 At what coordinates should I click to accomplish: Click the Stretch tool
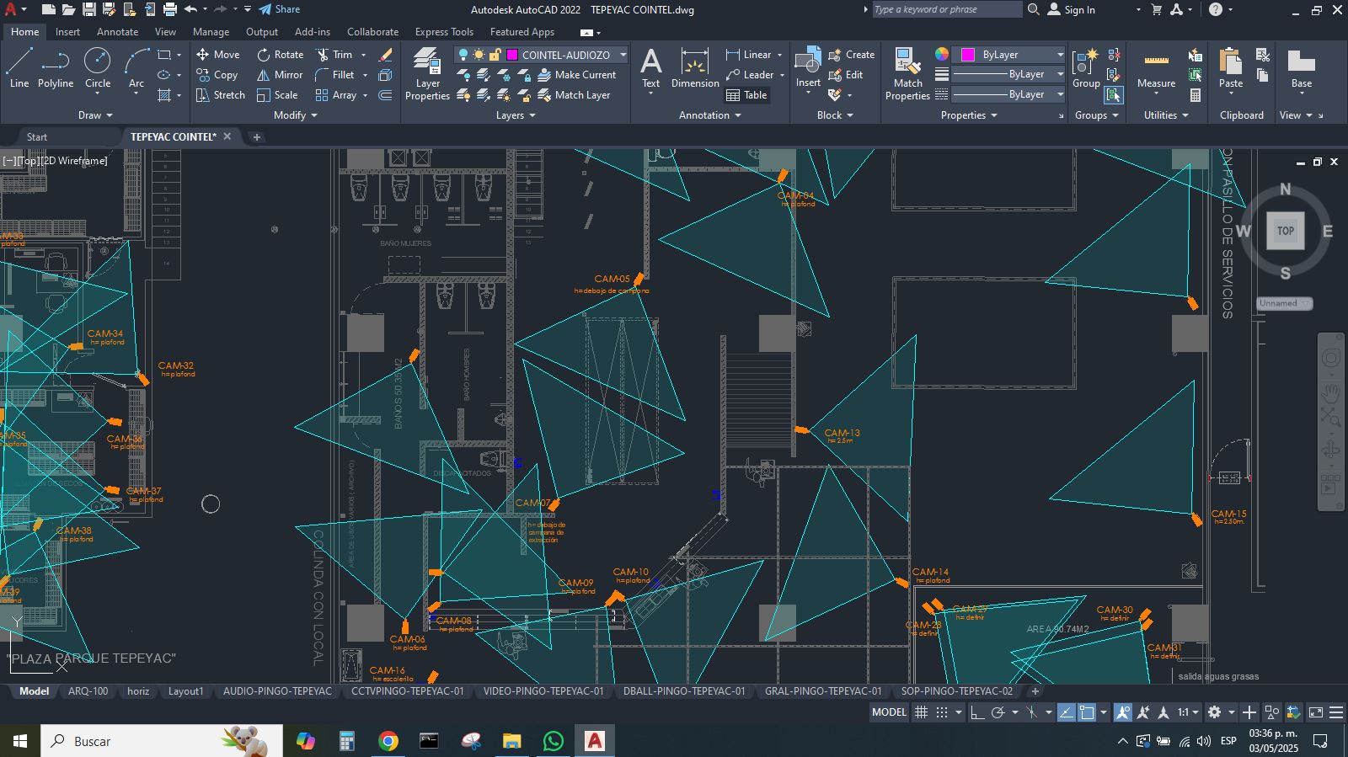[x=220, y=95]
